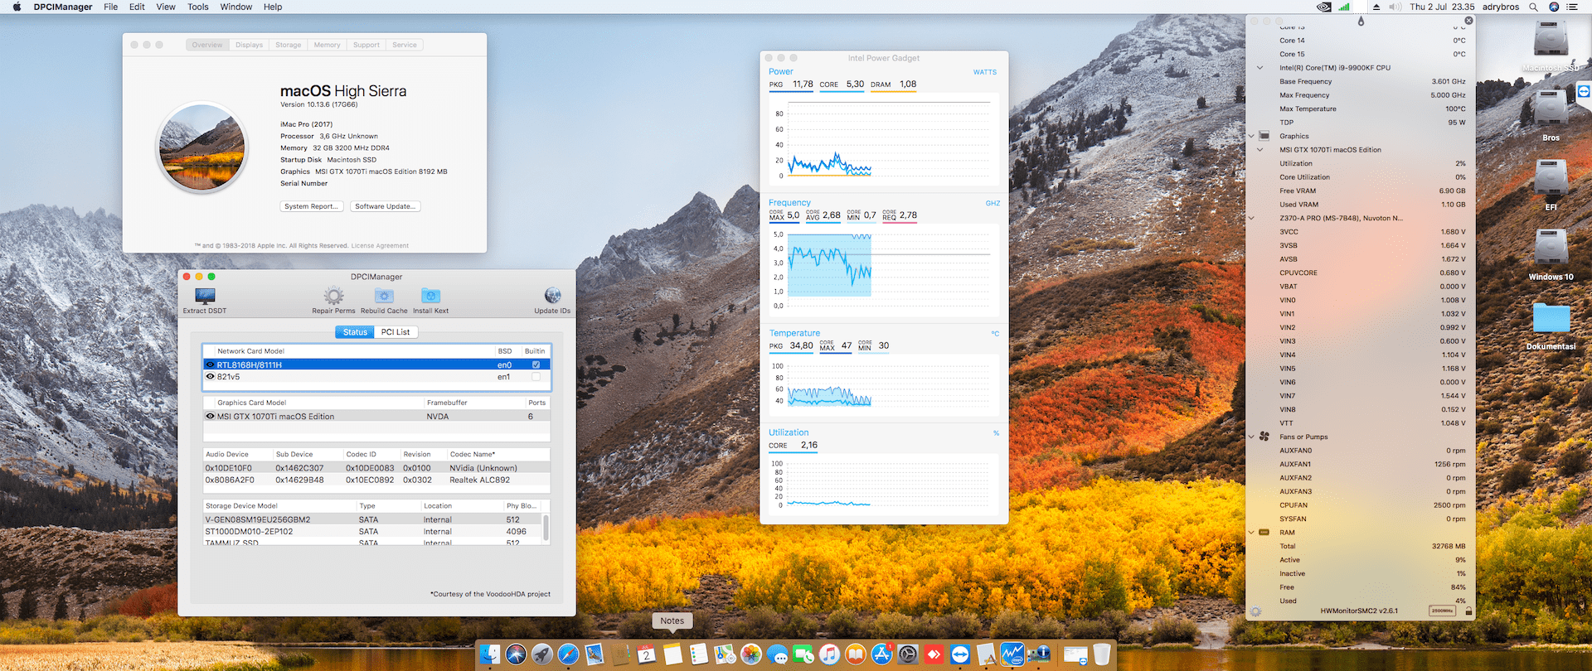Open the Trash in the Dock
This screenshot has height=671, width=1592.
[x=1101, y=654]
